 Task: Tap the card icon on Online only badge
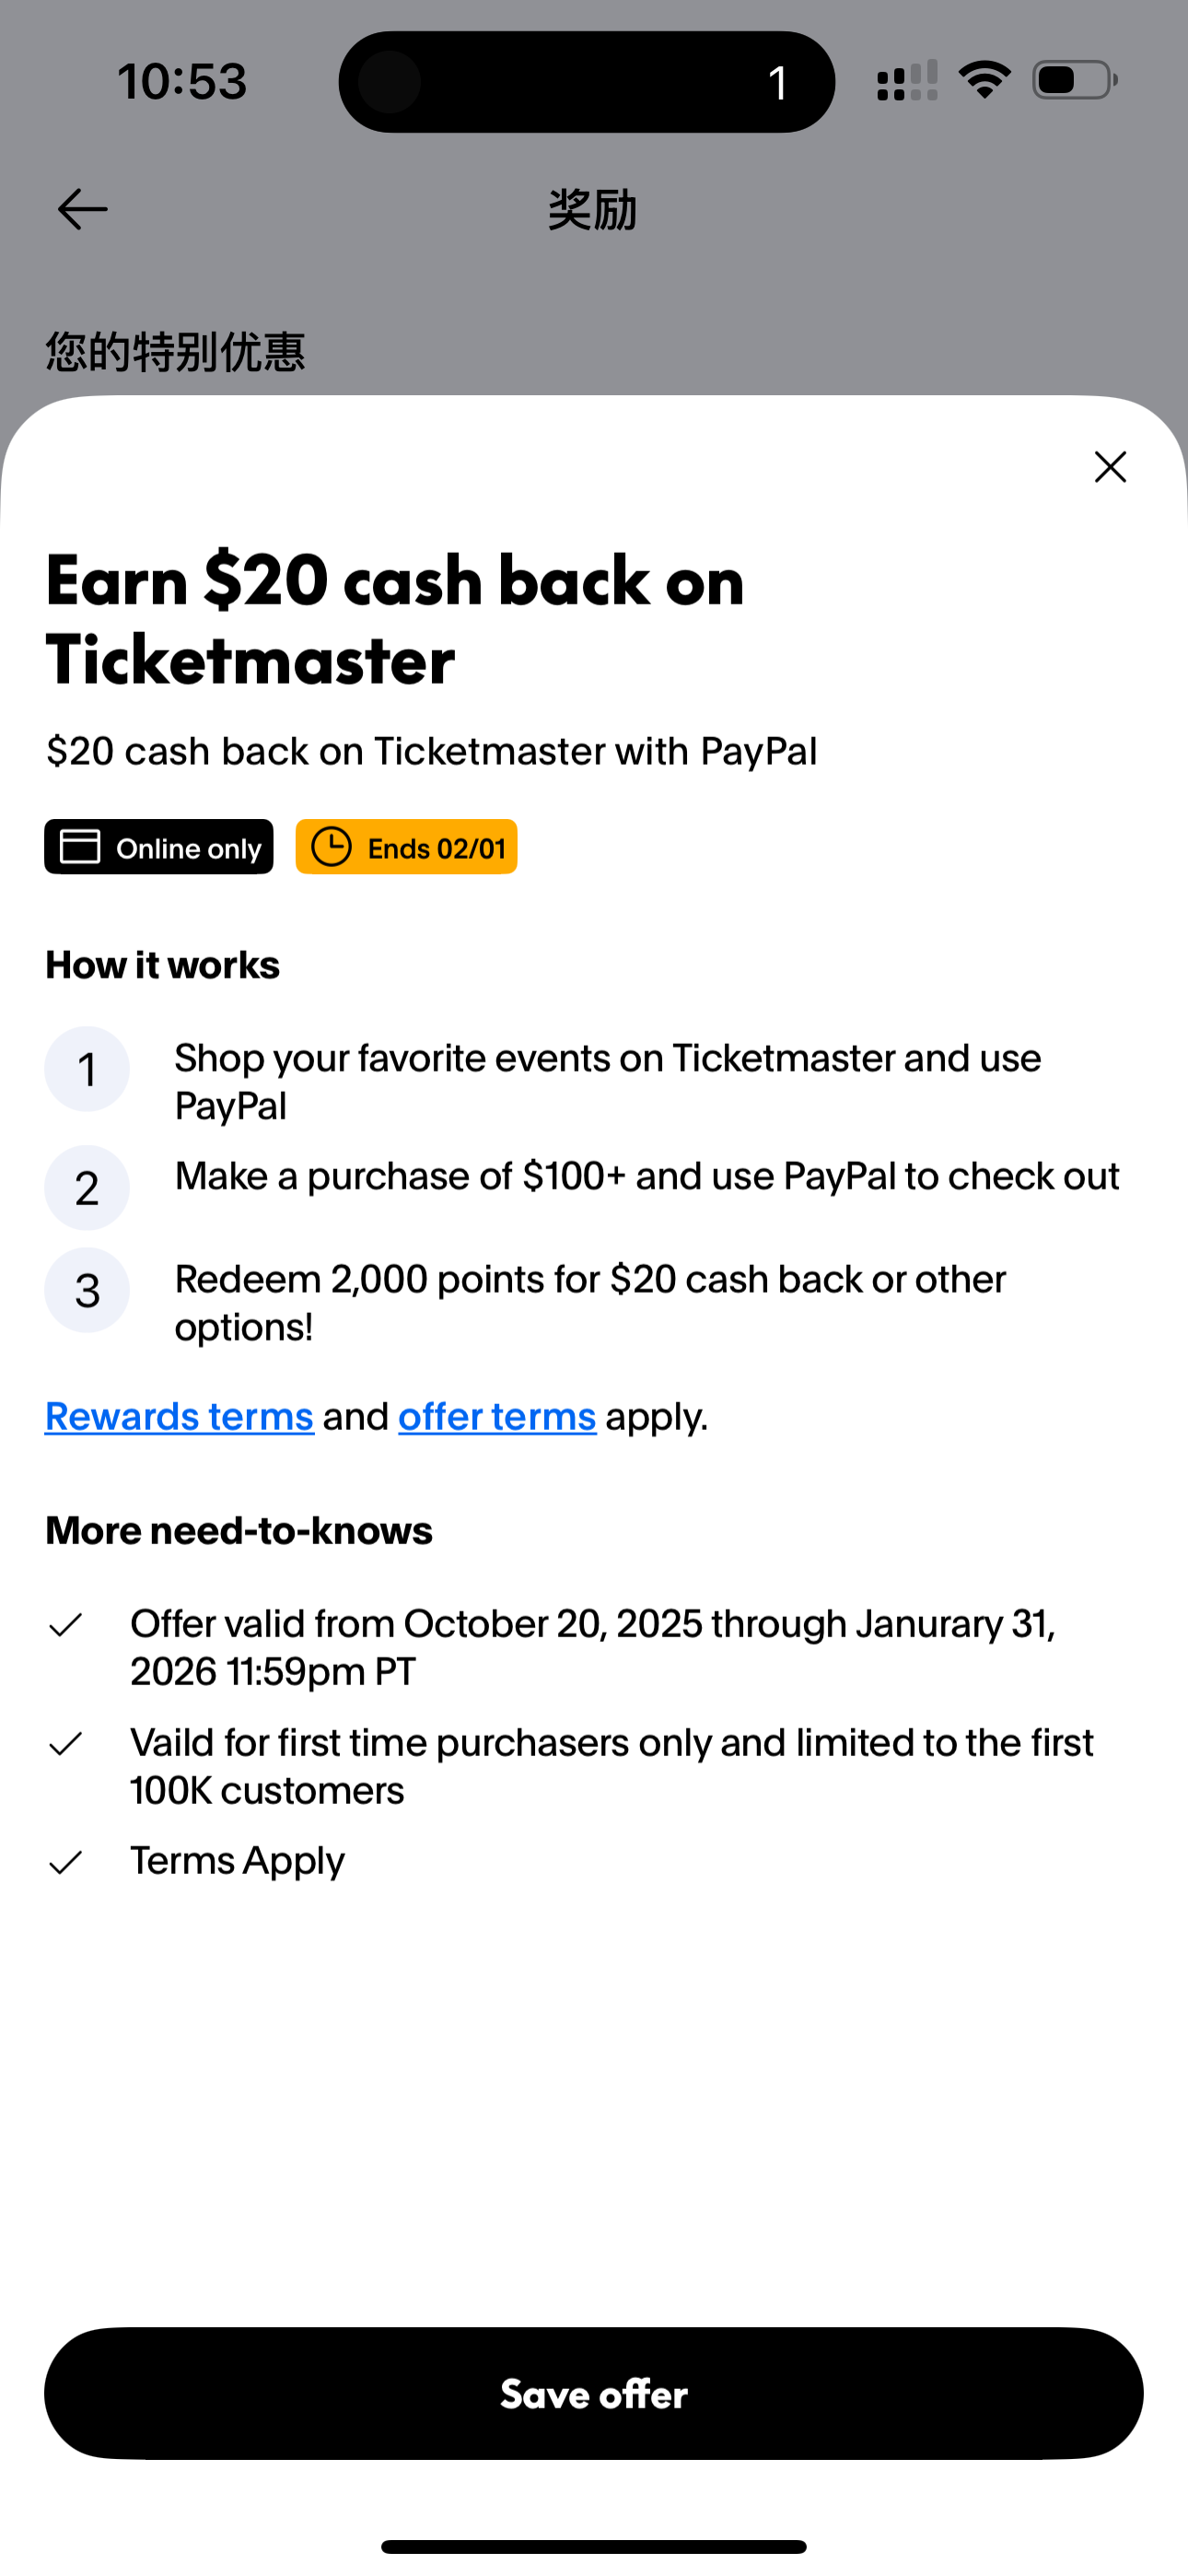pyautogui.click(x=80, y=847)
